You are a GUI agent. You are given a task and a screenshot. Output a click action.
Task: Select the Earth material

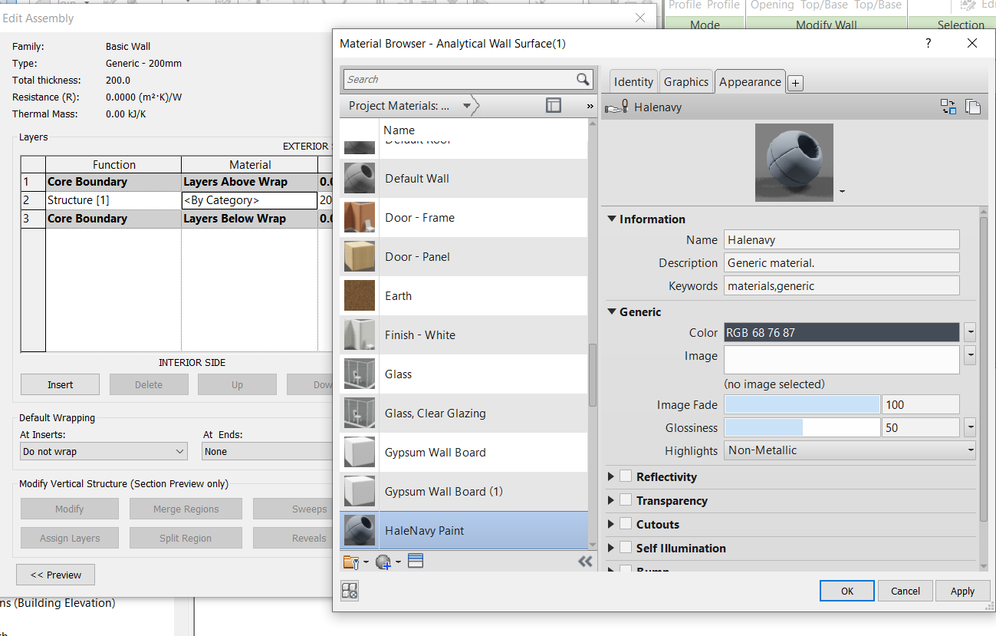[x=464, y=296]
